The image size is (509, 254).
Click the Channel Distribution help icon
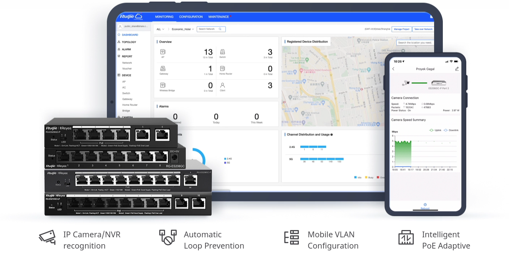point(332,135)
